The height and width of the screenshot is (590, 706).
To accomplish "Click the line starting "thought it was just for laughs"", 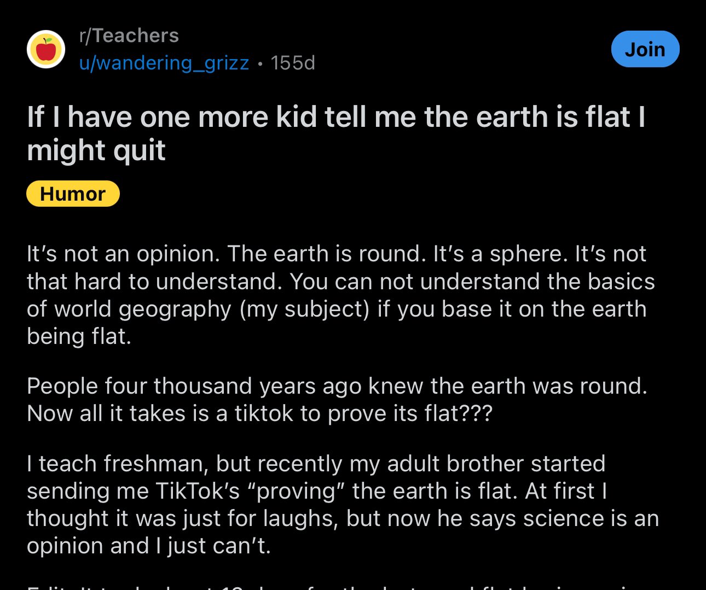I will (342, 518).
